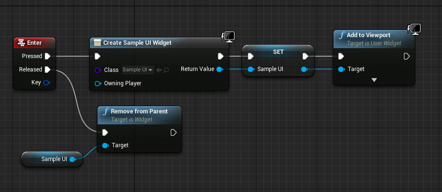Click the 'Target is User Widget' subtitle text
The image size is (442, 192).
[374, 43]
